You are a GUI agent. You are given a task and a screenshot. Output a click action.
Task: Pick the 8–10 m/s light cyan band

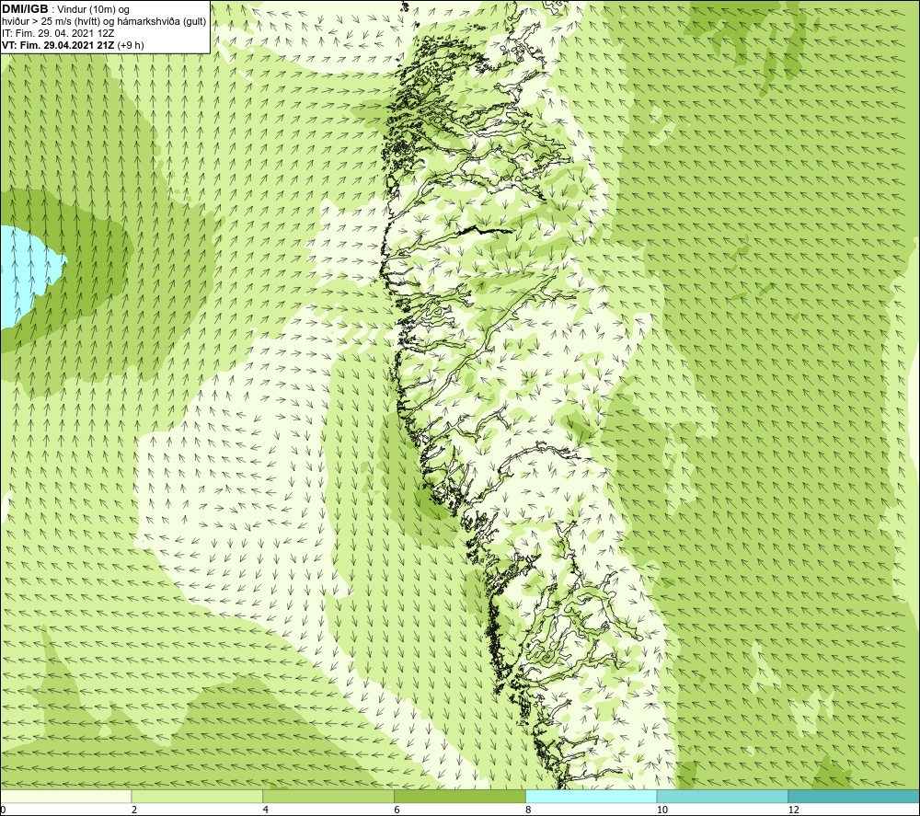point(592,796)
